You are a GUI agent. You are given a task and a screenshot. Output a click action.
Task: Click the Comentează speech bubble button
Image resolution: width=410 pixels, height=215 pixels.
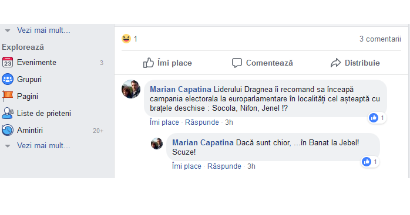(x=262, y=63)
